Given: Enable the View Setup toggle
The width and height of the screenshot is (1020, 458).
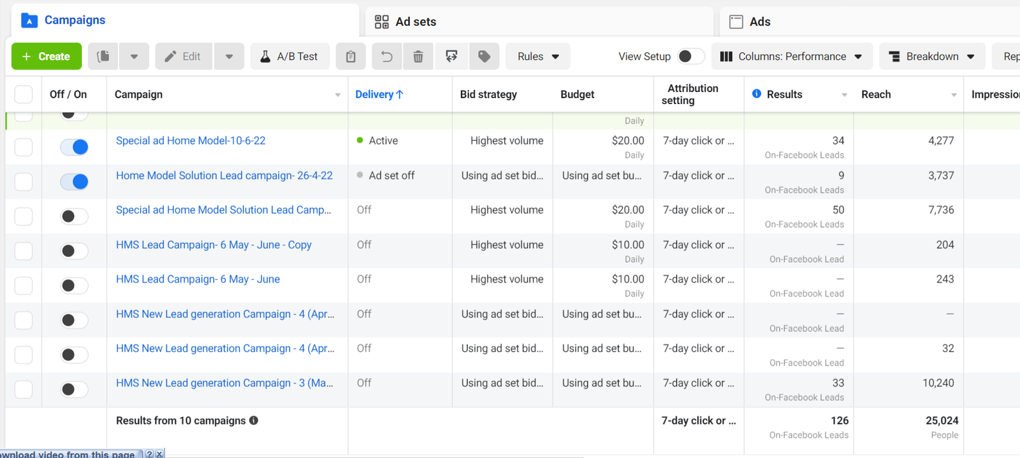Looking at the screenshot, I should (x=690, y=56).
